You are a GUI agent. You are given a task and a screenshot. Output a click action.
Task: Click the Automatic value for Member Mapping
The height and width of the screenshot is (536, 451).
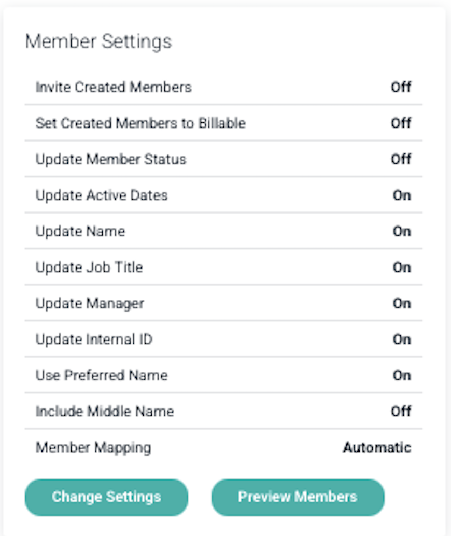(x=377, y=447)
